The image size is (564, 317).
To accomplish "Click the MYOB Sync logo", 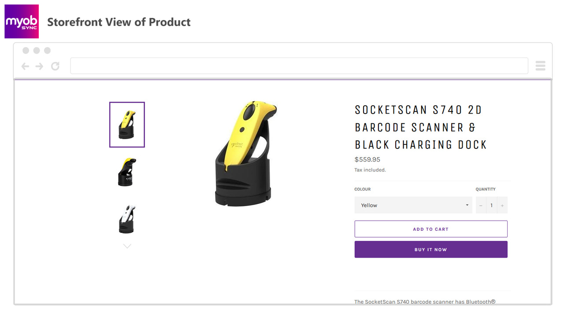I will tap(21, 21).
